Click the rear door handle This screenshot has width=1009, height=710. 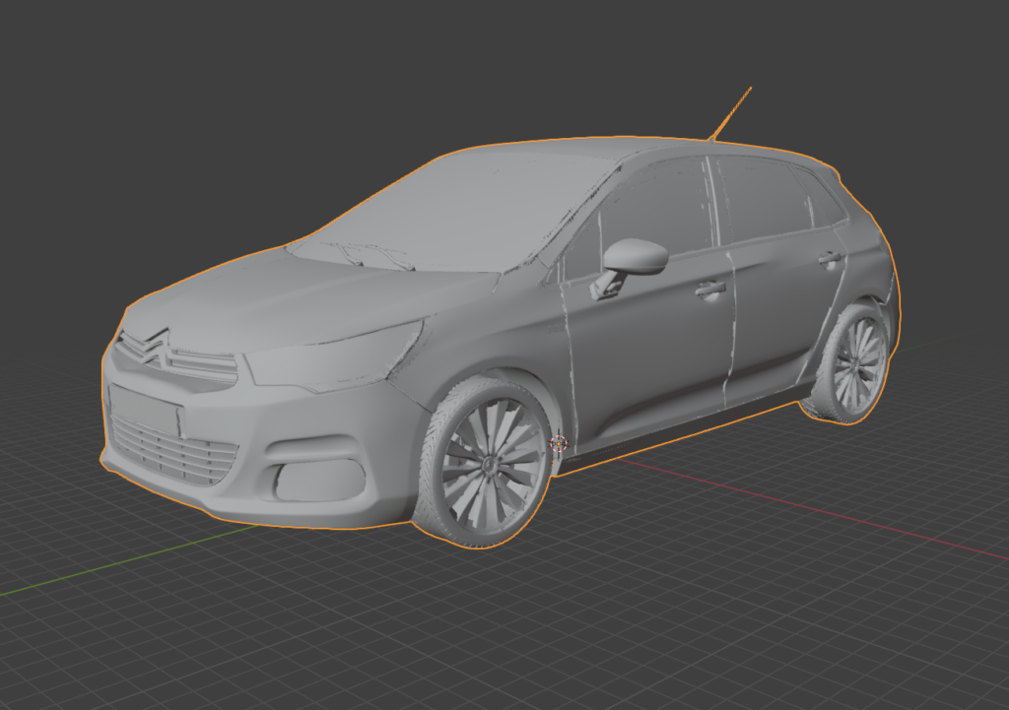point(831,259)
